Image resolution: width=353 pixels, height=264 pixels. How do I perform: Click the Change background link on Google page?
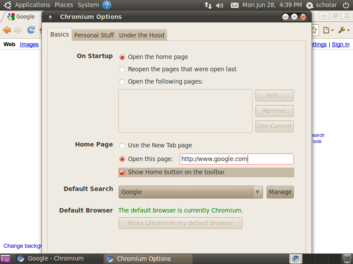23,246
